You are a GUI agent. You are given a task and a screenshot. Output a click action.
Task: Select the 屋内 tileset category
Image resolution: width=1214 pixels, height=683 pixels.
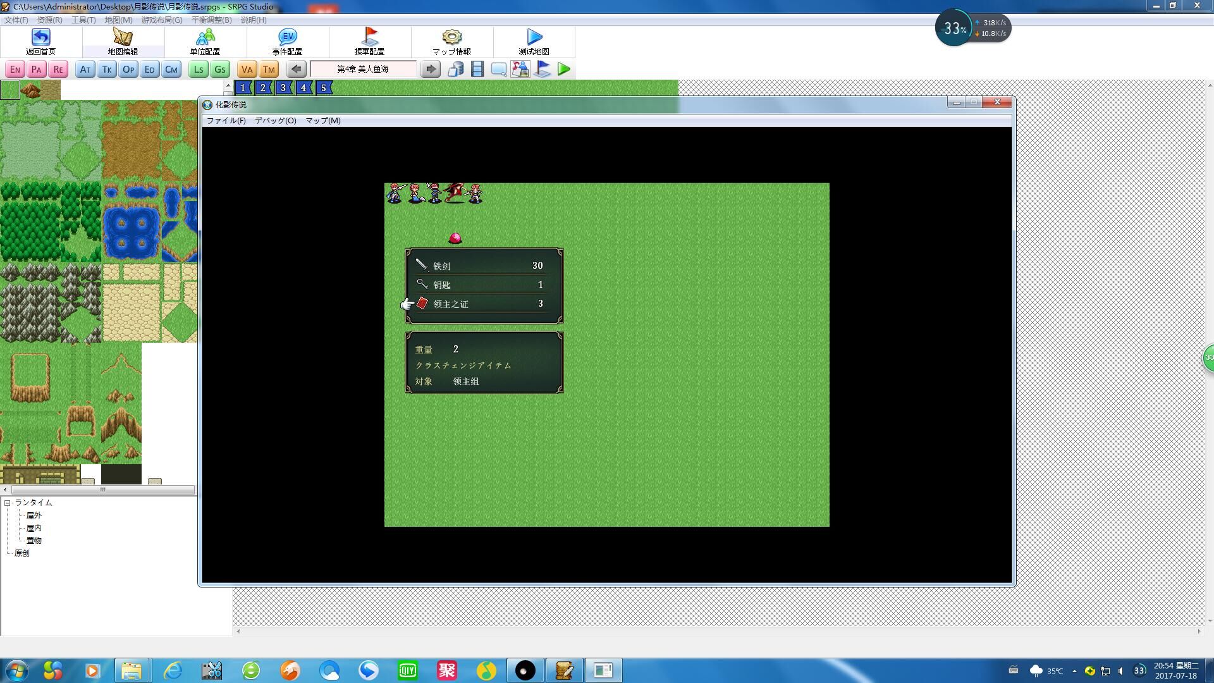pyautogui.click(x=34, y=528)
